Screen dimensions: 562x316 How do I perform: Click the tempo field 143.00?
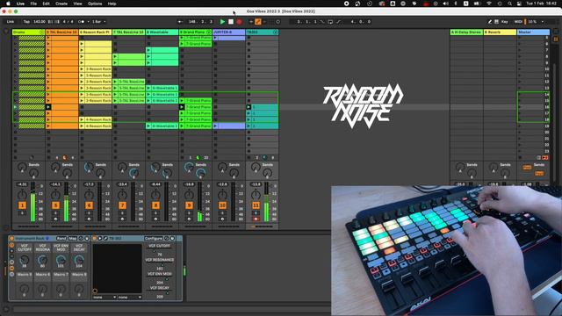pyautogui.click(x=40, y=22)
